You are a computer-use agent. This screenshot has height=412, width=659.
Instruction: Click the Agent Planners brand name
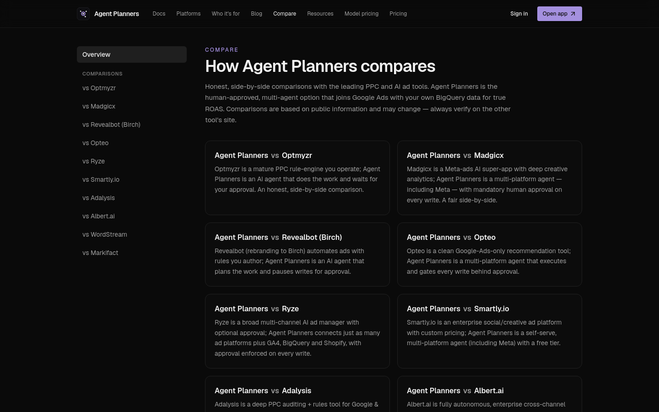coord(117,14)
